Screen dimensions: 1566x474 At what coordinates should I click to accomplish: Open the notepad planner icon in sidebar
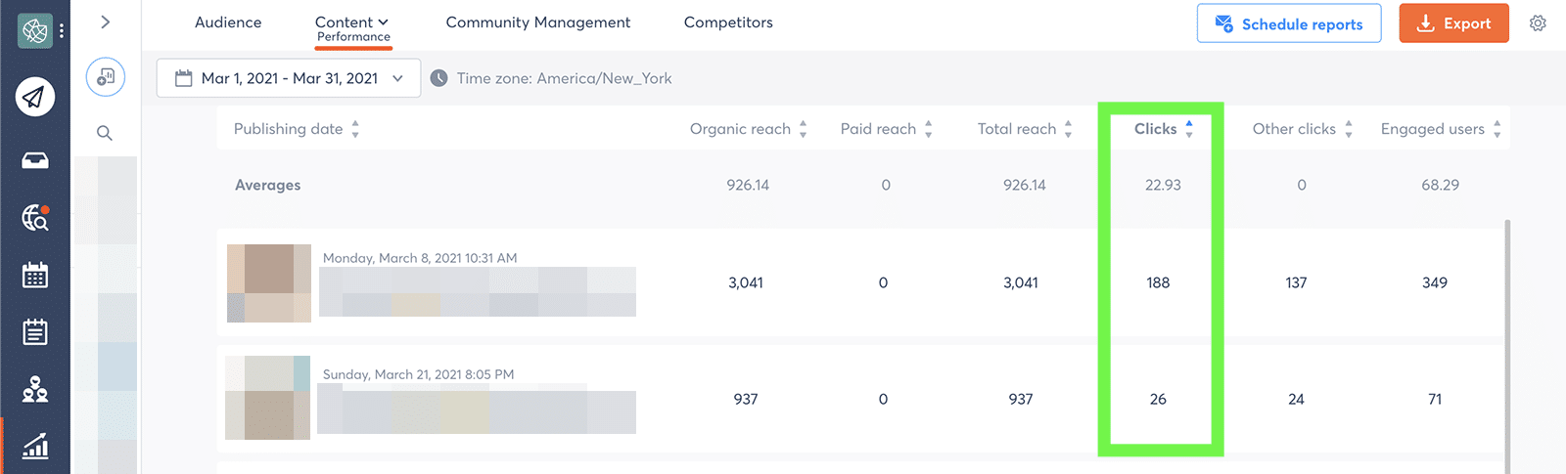(35, 332)
